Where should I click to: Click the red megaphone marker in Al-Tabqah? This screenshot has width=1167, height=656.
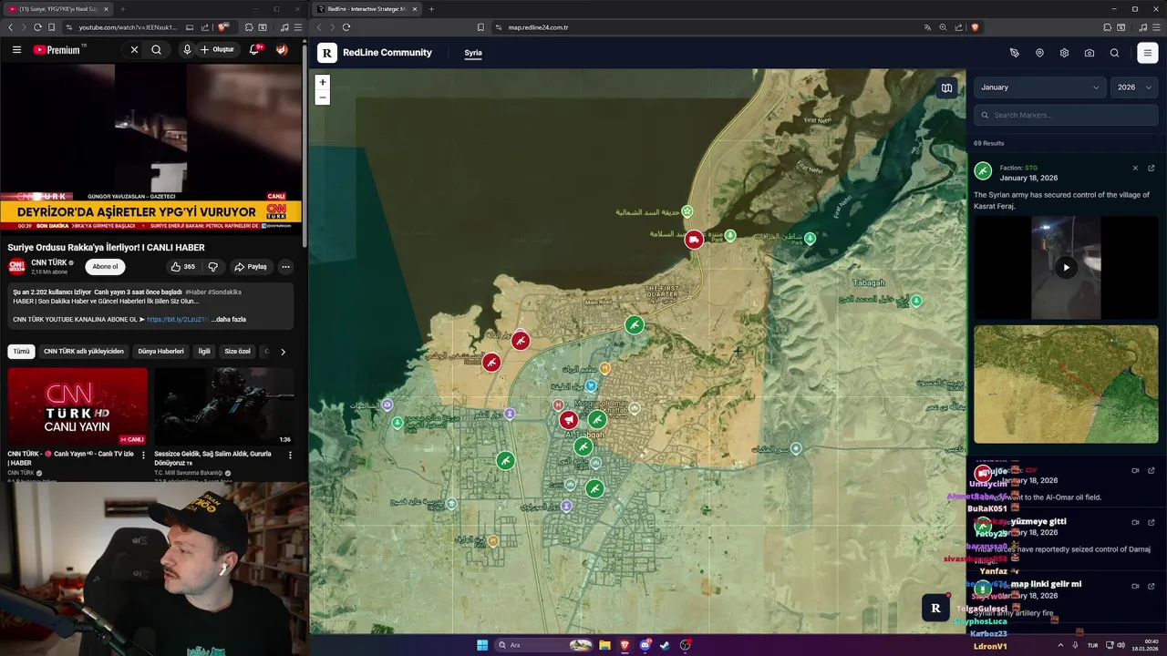568,419
